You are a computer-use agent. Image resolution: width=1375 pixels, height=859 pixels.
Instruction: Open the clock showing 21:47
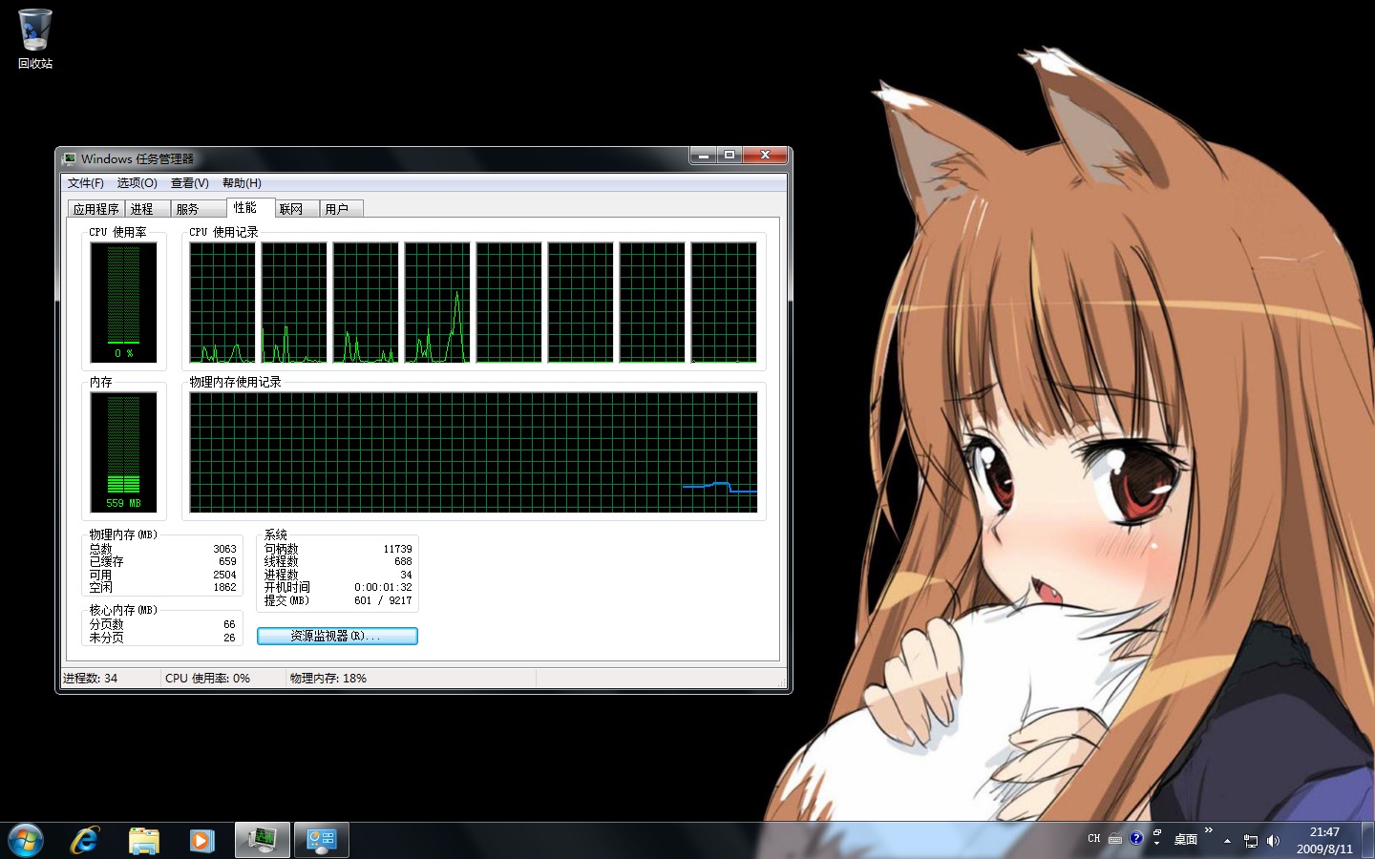coord(1324,841)
